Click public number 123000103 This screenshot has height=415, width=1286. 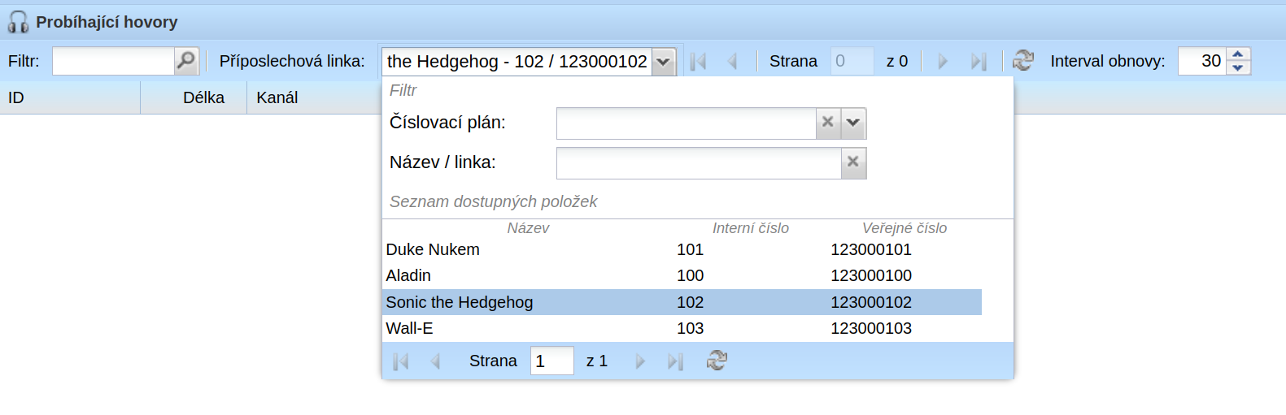tap(871, 328)
